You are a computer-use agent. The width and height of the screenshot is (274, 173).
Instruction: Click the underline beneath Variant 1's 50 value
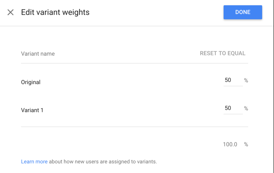pyautogui.click(x=233, y=114)
